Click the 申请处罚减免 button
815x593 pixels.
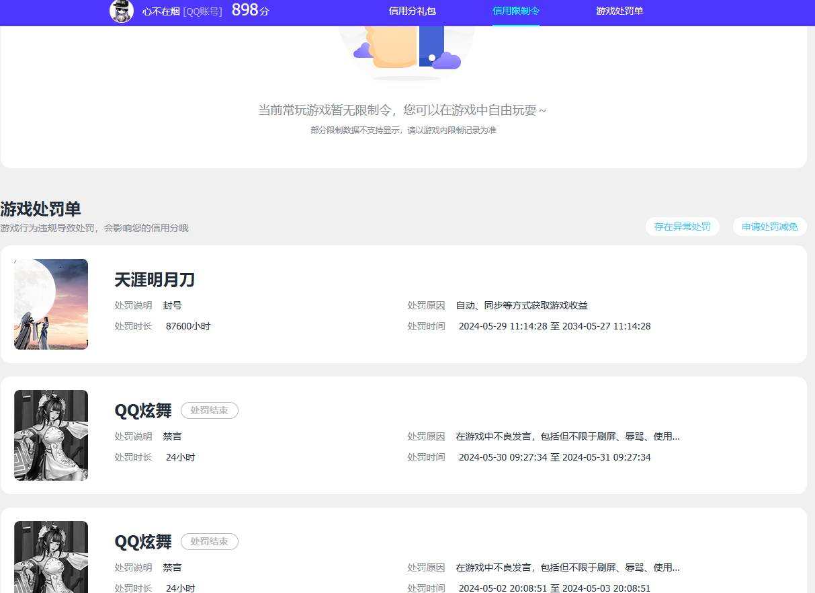[x=769, y=227]
